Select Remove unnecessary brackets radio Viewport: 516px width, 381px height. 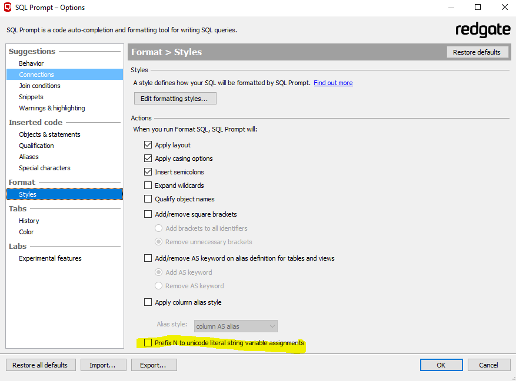pyautogui.click(x=159, y=242)
